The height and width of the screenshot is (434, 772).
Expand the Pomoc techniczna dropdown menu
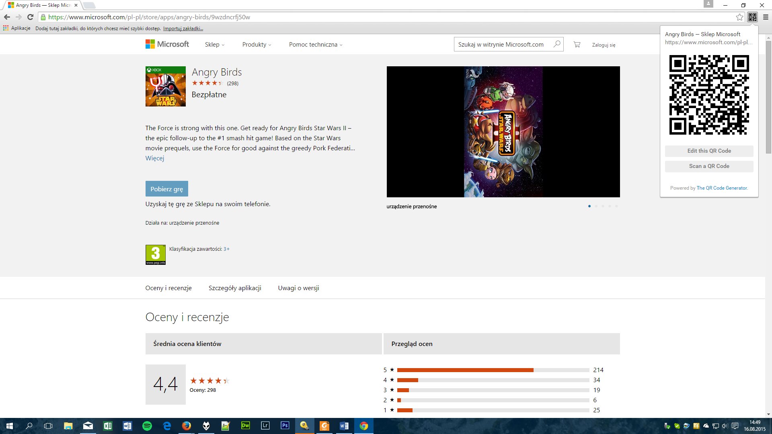click(x=316, y=45)
